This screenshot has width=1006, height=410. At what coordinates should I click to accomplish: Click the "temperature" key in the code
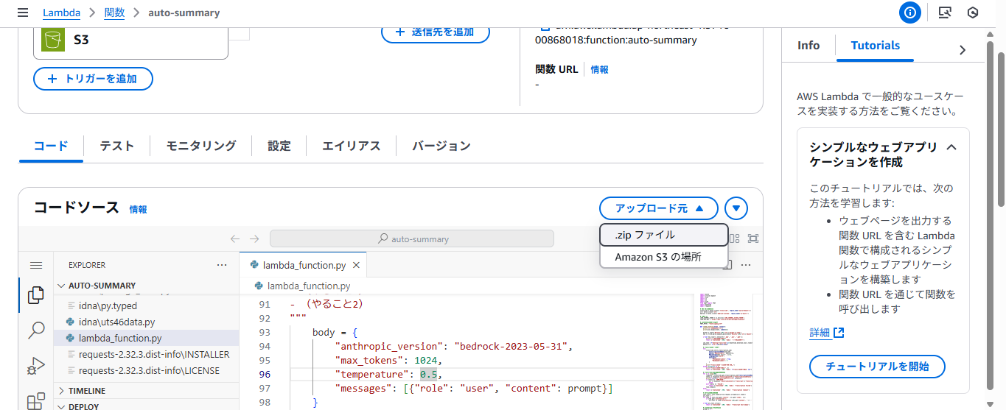point(374,374)
